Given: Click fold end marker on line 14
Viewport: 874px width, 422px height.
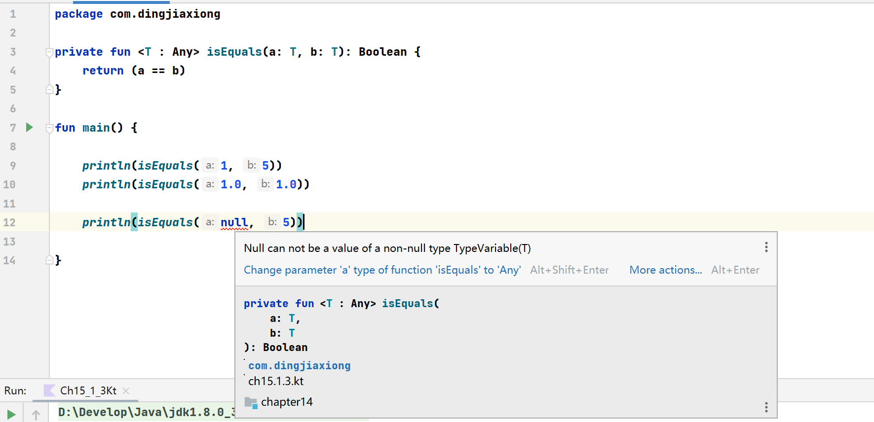Looking at the screenshot, I should [49, 260].
